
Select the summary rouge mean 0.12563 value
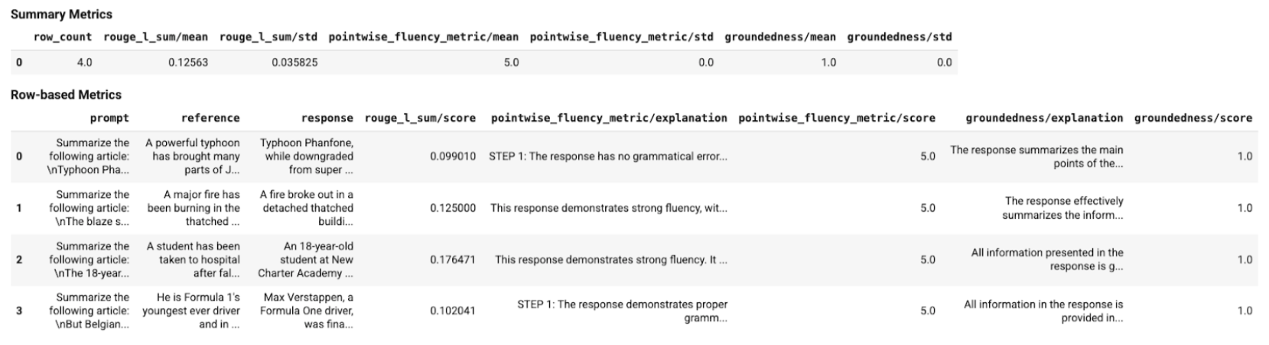tap(188, 63)
